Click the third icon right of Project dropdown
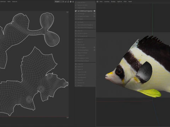The height and width of the screenshot is (127, 170). click(70, 1)
